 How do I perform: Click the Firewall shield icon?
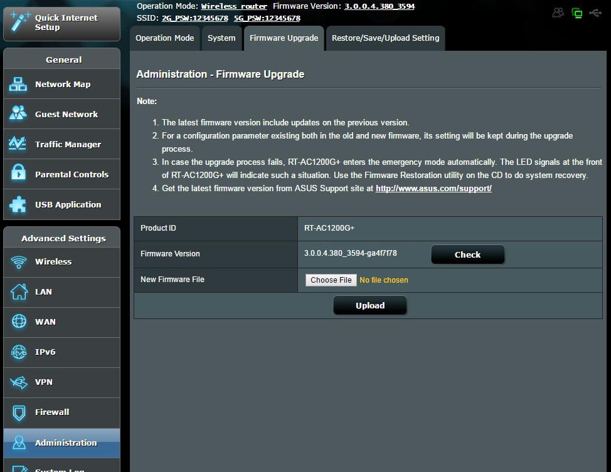[x=19, y=412]
